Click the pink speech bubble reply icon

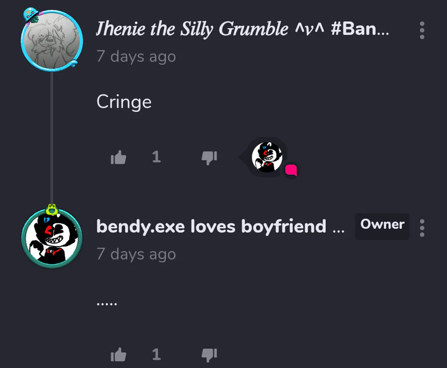click(291, 170)
